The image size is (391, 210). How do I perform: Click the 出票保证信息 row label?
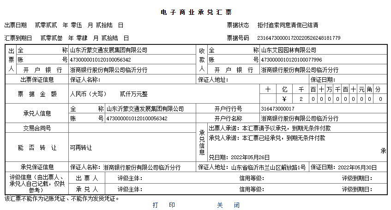pyautogui.click(x=37, y=80)
